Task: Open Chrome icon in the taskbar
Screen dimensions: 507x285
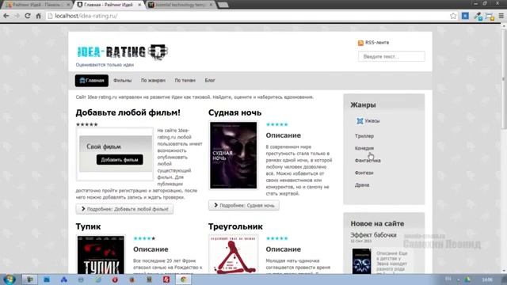Action: pos(183,279)
